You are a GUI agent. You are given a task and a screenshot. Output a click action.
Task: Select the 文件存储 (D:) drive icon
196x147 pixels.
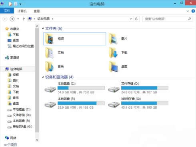[114, 89]
